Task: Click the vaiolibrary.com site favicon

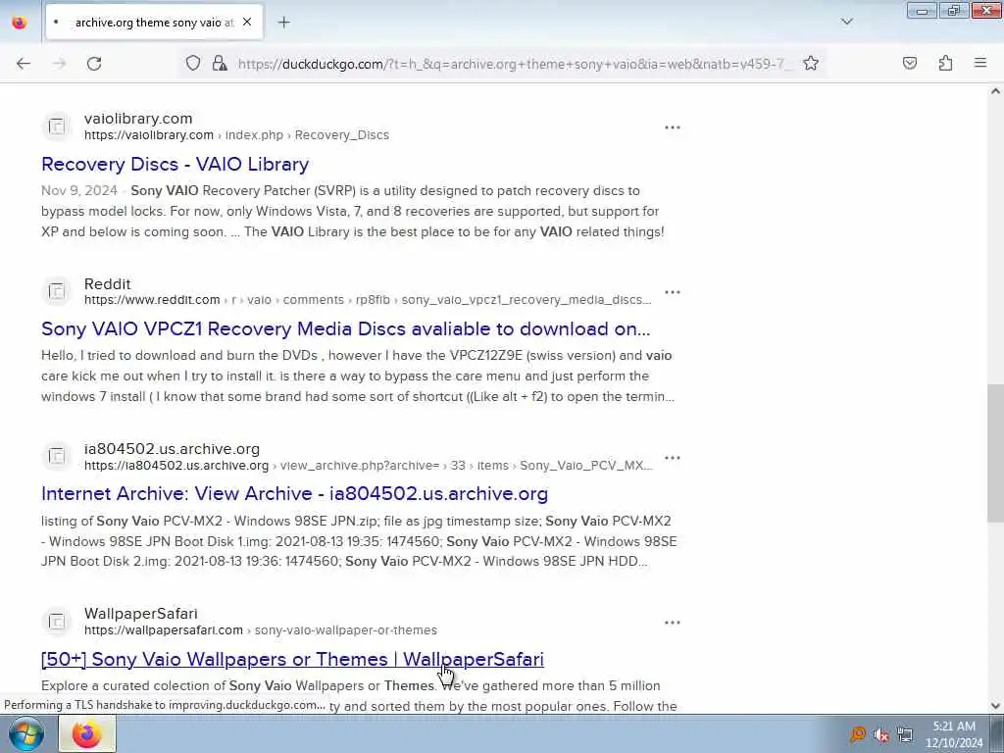Action: click(x=56, y=126)
